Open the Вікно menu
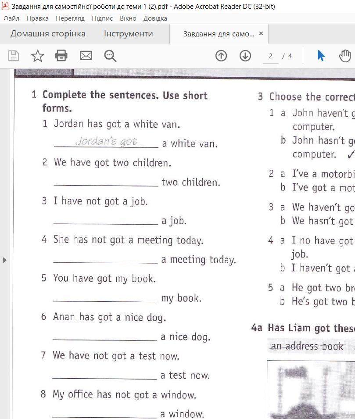355x419 pixels. (x=128, y=18)
